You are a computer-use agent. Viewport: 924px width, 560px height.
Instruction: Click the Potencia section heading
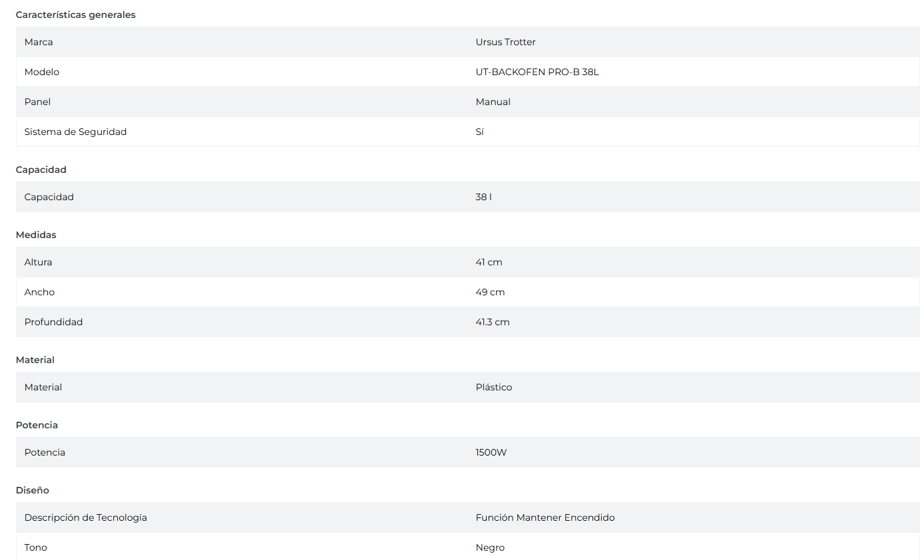37,425
